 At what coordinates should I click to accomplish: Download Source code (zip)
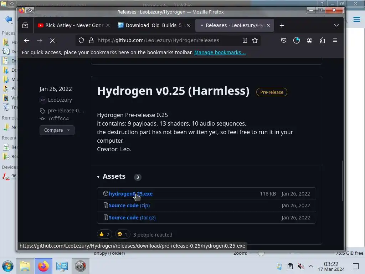click(x=129, y=205)
